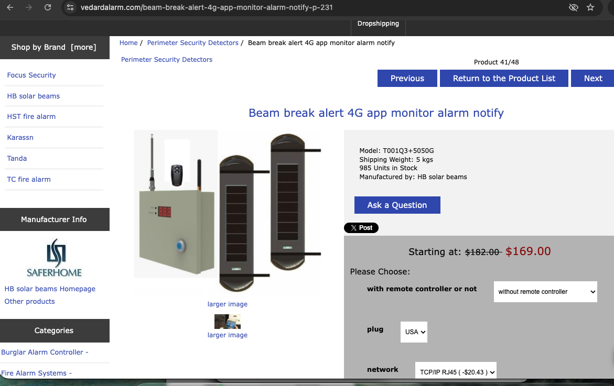
Task: Click the Saferhome manufacturer logo
Action: pyautogui.click(x=54, y=258)
